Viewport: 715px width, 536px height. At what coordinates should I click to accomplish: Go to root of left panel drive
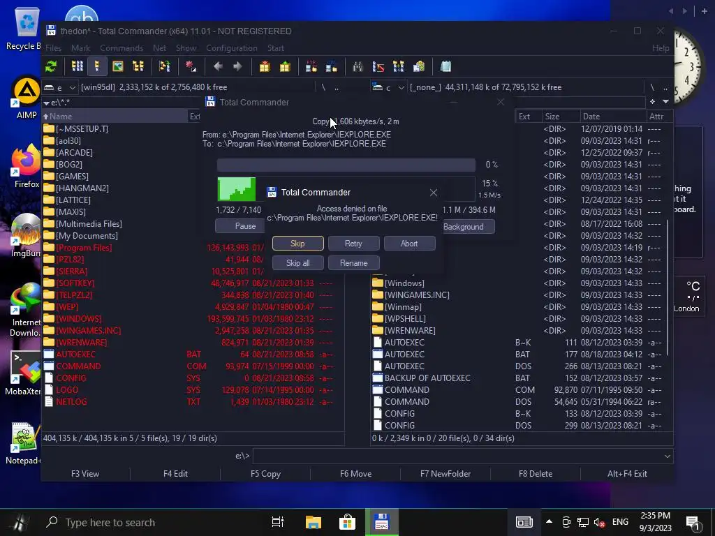323,87
